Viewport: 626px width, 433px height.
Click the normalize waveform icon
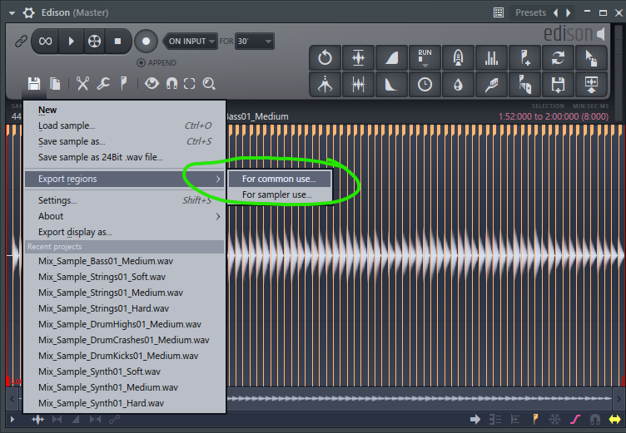click(358, 58)
